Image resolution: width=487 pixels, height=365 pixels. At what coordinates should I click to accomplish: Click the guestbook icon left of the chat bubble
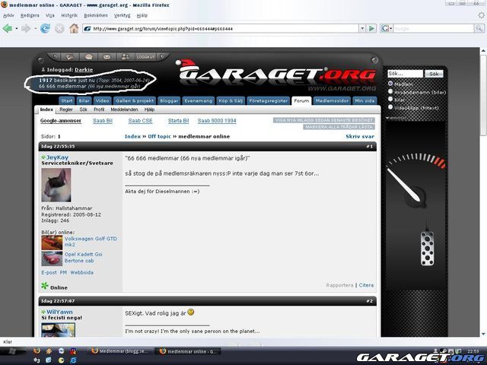70,57
